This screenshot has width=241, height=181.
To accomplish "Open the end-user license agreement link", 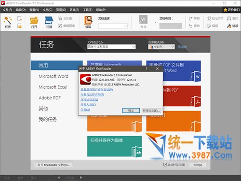I will coord(97,90).
